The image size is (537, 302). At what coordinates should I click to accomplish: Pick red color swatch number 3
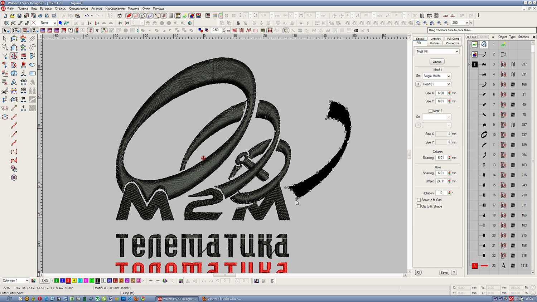point(68,281)
